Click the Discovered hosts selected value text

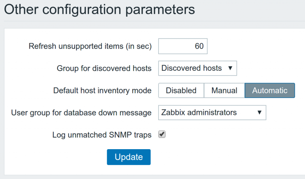191,68
